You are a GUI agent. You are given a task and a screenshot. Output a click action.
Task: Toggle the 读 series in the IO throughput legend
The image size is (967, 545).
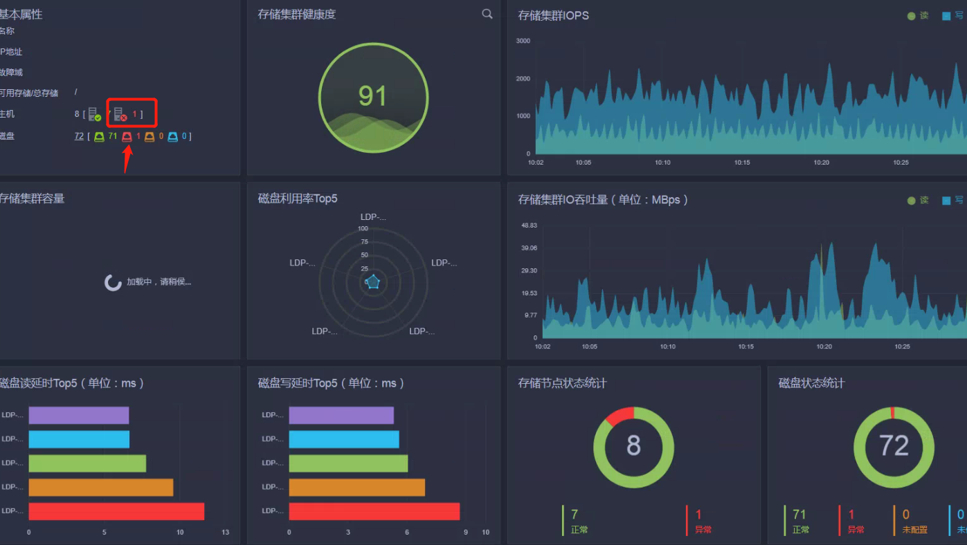pos(918,201)
